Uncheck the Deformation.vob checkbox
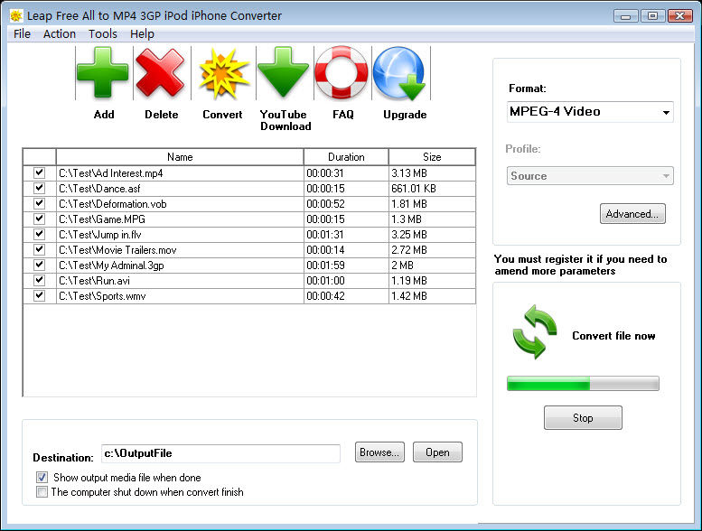This screenshot has width=702, height=531. 40,203
